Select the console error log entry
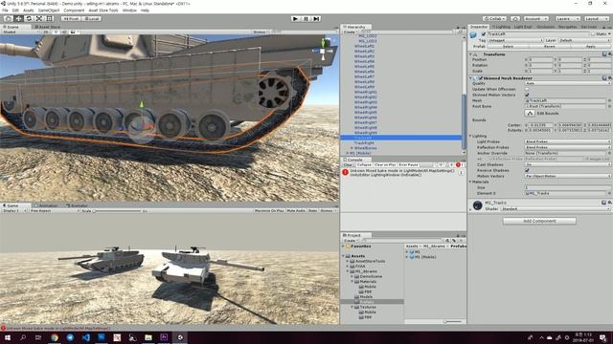Screen dimensions: 613x344 (402, 173)
